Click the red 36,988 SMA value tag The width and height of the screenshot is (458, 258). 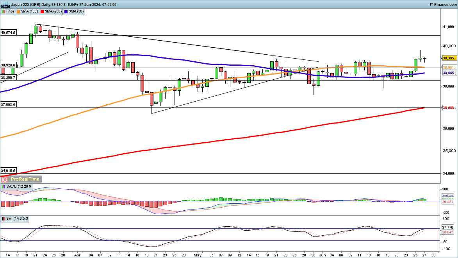(448, 108)
